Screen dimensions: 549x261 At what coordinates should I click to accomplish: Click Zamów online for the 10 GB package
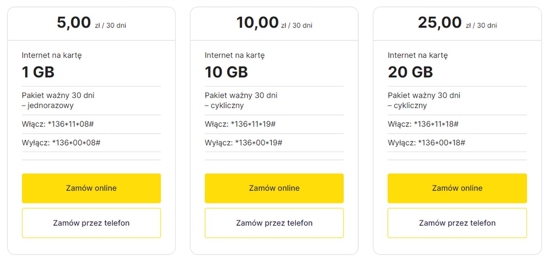pyautogui.click(x=274, y=188)
